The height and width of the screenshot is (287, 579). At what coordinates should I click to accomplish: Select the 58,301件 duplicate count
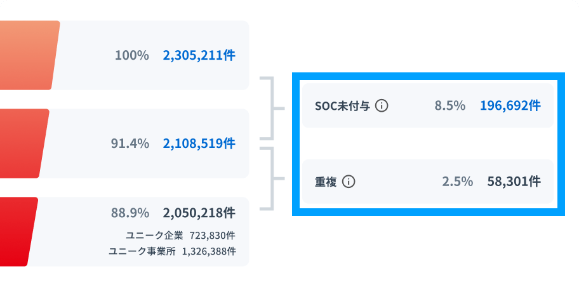(x=514, y=182)
